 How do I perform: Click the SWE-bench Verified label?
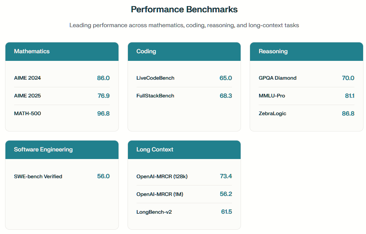point(38,176)
